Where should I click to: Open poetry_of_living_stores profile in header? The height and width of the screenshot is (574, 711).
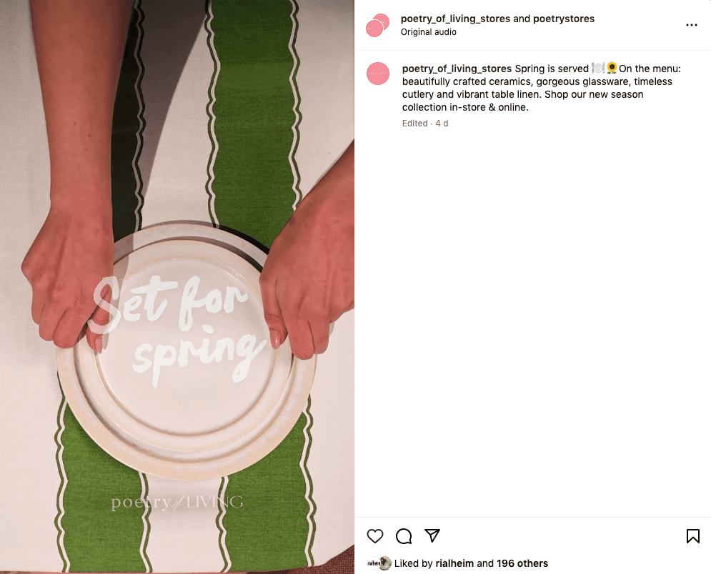tap(455, 19)
